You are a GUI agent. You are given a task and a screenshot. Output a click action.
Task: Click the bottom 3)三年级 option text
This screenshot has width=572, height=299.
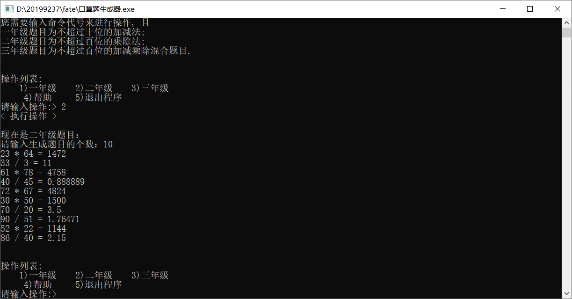(x=150, y=275)
